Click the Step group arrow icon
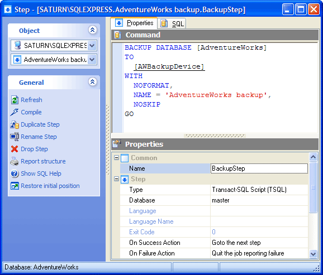Viewport: 323px width, 275px height. click(125, 179)
